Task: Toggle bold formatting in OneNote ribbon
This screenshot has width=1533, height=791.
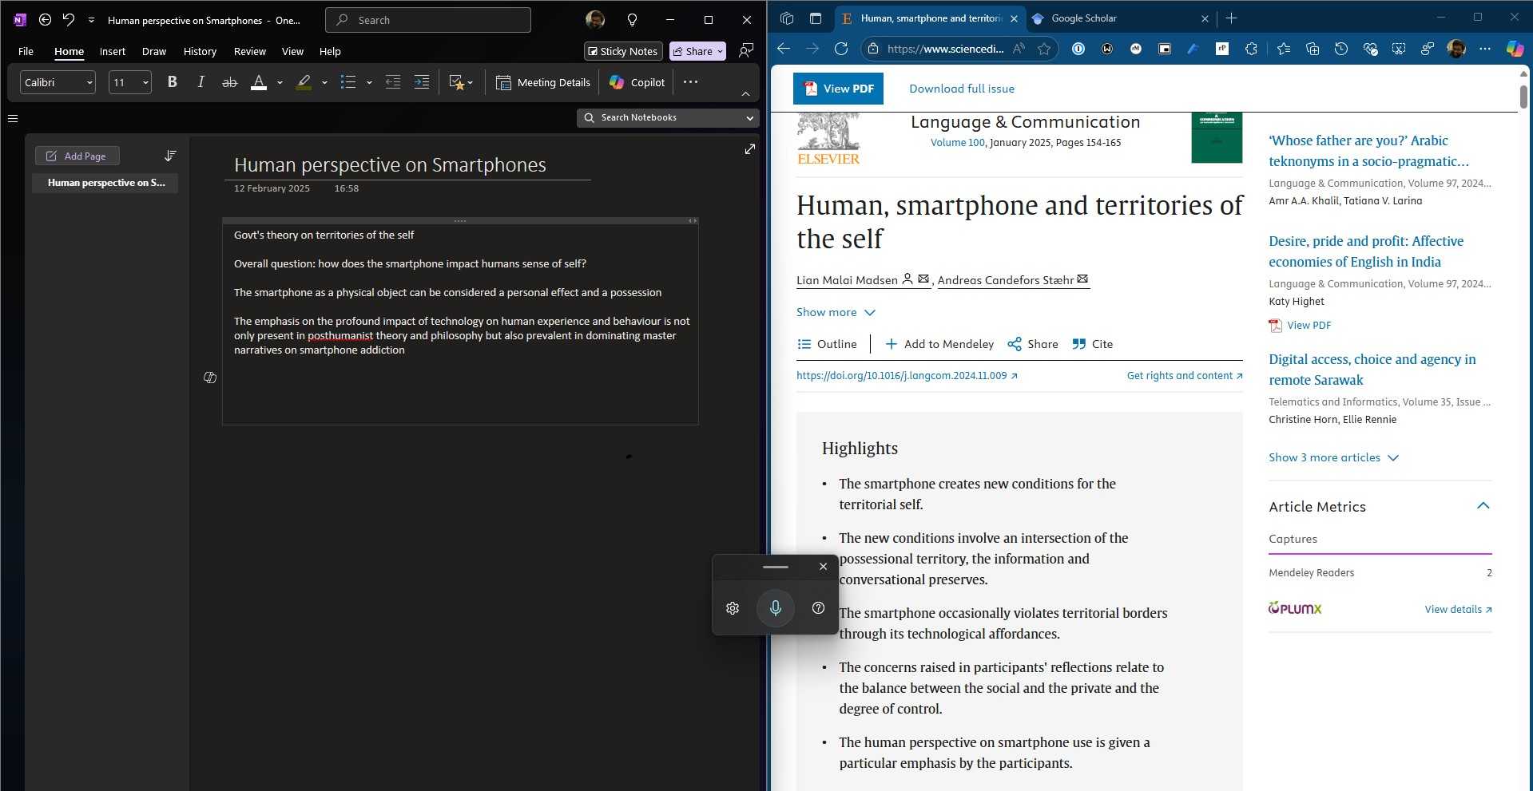Action: (172, 82)
